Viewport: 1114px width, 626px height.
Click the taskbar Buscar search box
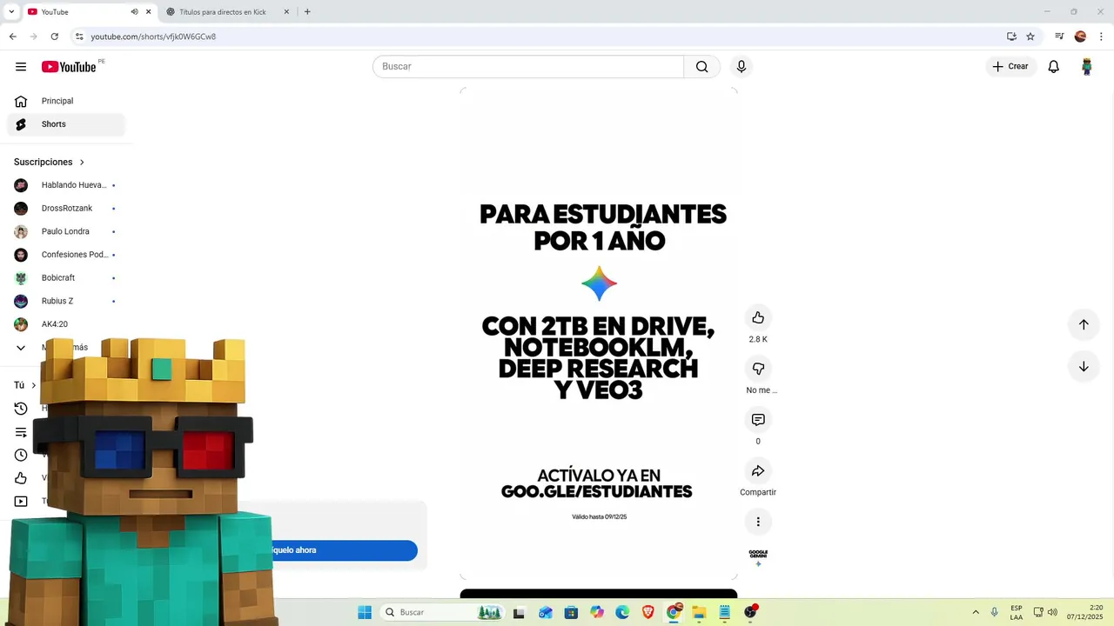442,613
